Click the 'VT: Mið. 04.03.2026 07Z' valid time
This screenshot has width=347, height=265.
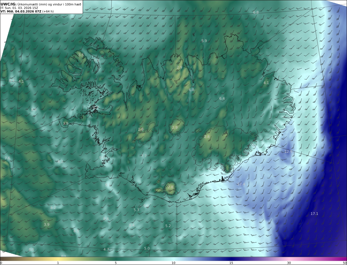point(21,11)
